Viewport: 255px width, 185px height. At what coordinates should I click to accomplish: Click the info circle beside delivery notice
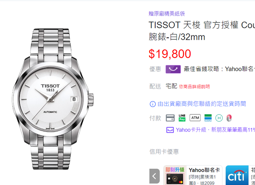click(153, 104)
